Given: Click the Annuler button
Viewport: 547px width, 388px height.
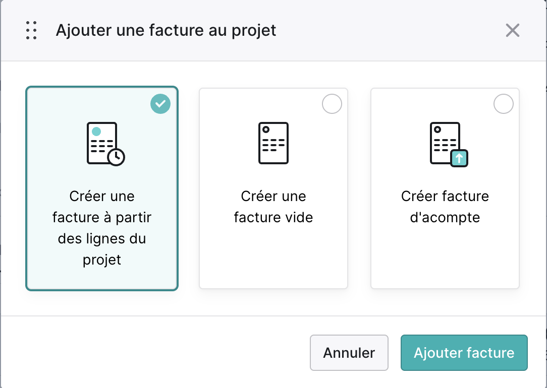Looking at the screenshot, I should (x=349, y=353).
